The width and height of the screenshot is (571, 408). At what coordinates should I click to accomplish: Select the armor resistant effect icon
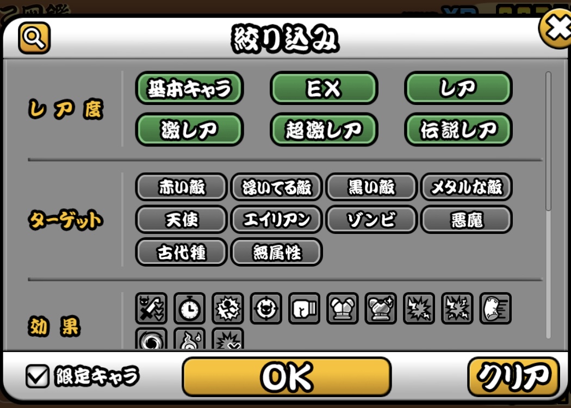pyautogui.click(x=342, y=308)
